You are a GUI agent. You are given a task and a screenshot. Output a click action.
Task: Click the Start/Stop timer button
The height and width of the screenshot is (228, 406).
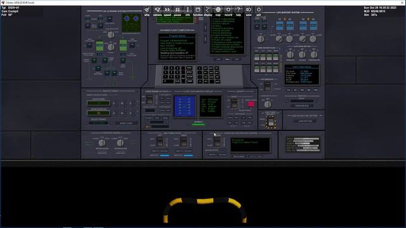[126, 123]
